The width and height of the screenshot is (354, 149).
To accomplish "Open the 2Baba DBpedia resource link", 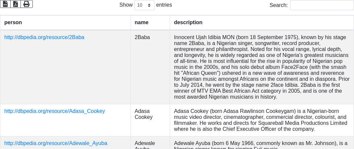I will (44, 37).
